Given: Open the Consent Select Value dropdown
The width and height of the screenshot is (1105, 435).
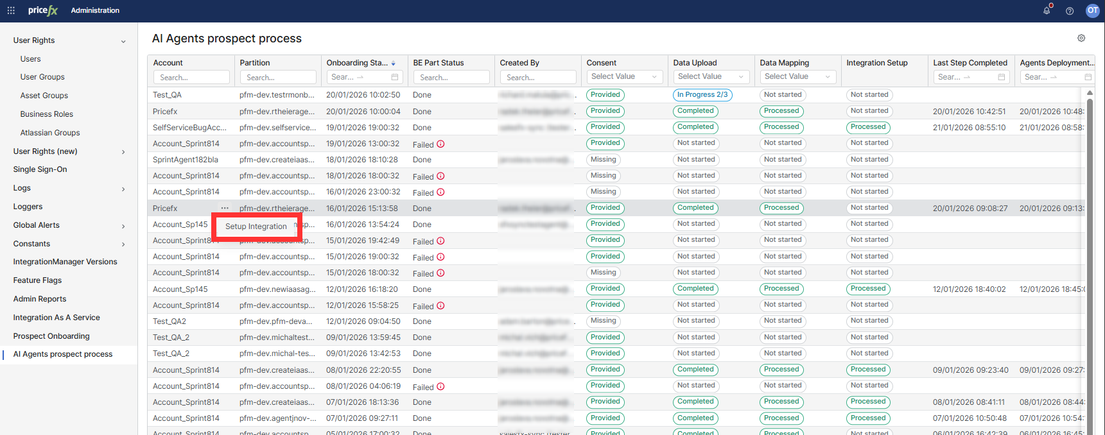Looking at the screenshot, I should pos(624,76).
